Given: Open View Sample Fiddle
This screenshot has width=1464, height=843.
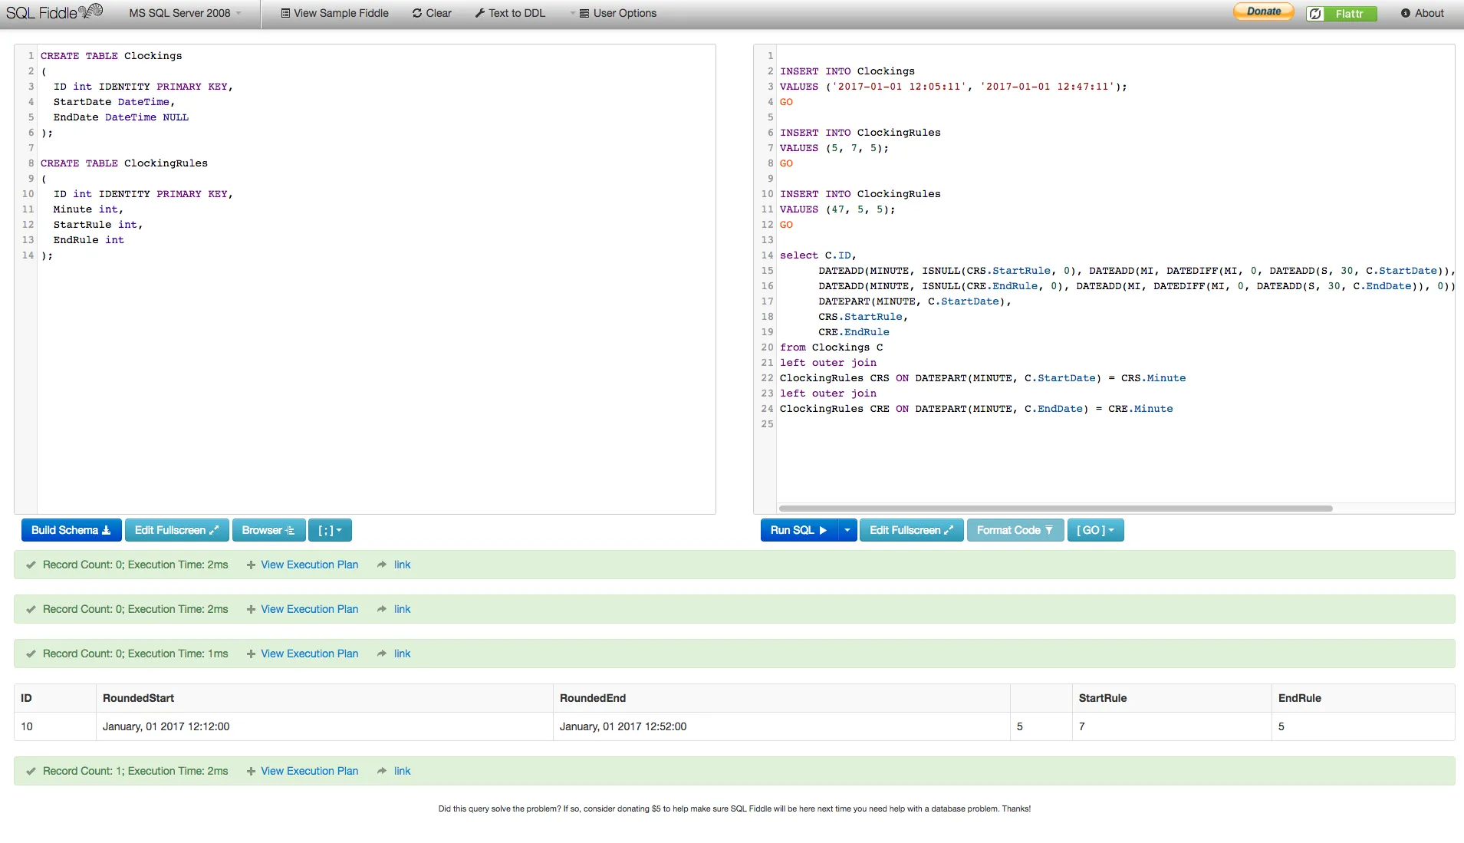Looking at the screenshot, I should (x=334, y=13).
